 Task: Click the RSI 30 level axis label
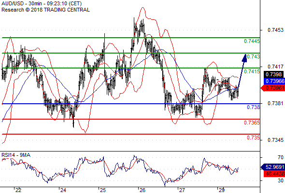click(281, 180)
